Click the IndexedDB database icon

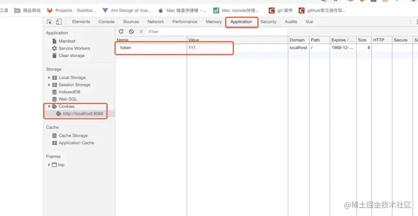point(54,92)
